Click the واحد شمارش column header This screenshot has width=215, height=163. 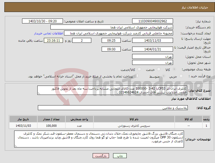(x=79, y=119)
